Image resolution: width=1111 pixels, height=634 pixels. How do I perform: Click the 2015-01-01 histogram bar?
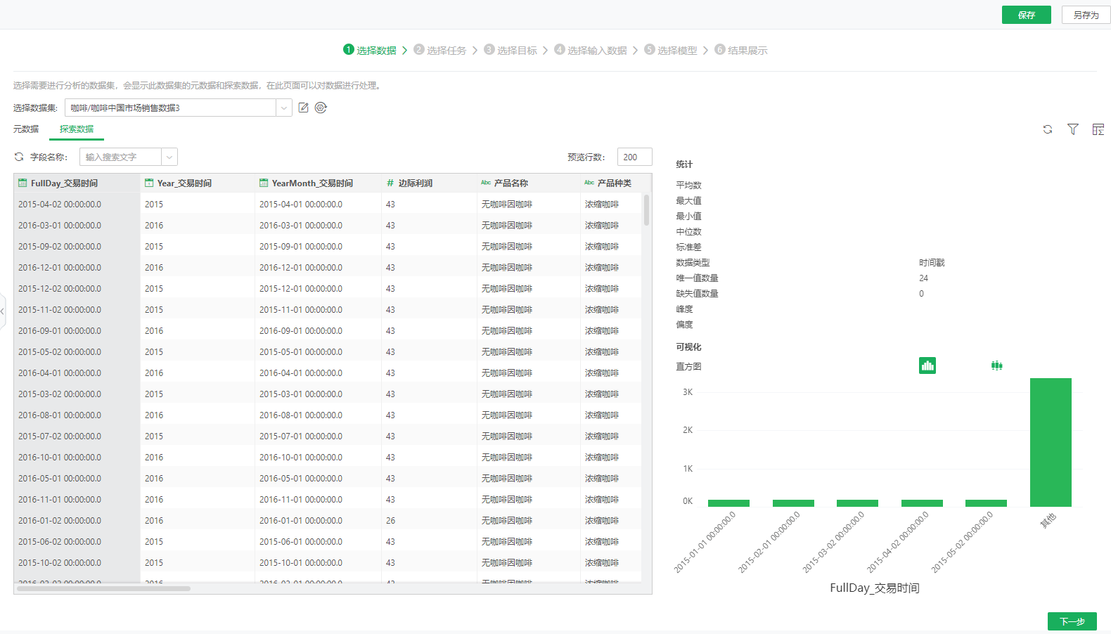click(728, 503)
